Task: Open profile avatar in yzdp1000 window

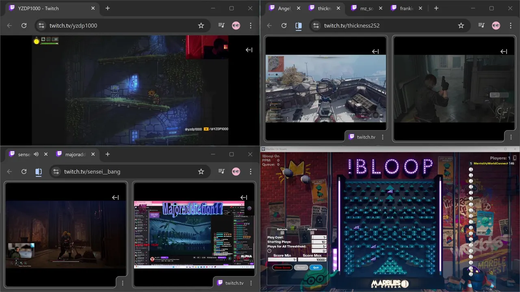Action: click(x=236, y=26)
